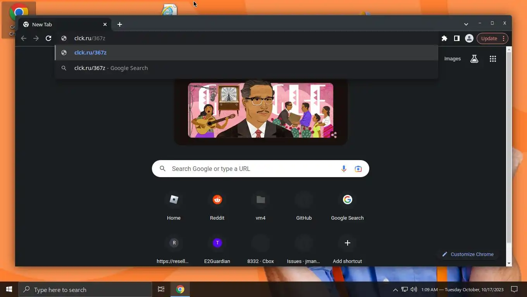
Task: Share the Google doodle
Action: pos(334,135)
